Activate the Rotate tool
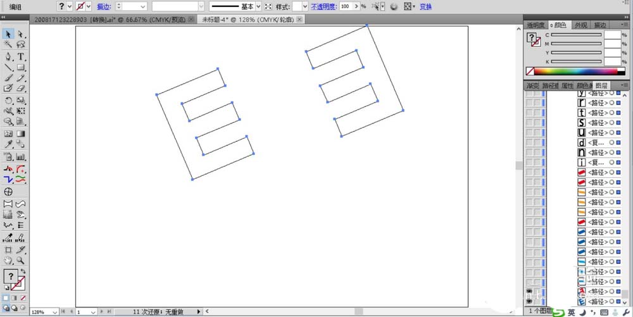633x317 pixels. (x=8, y=101)
